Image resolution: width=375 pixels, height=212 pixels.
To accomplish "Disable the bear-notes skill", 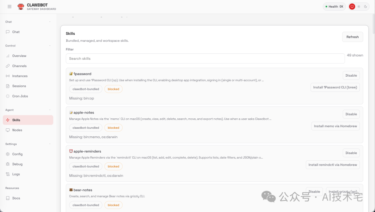I will pos(314,192).
